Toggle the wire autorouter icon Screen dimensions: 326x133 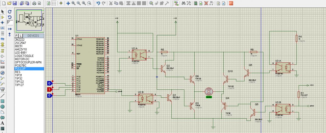pyautogui.click(x=176, y=3)
